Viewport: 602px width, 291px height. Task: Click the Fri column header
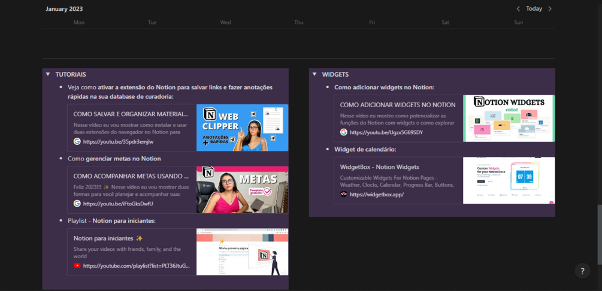click(372, 22)
